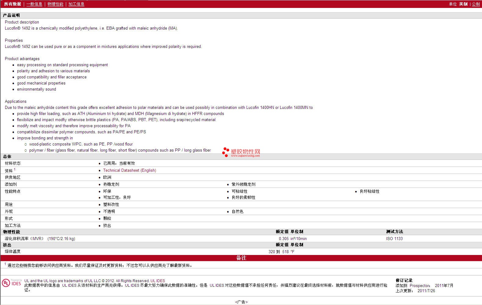Click the 溶化体积流率 (MVR) row label

pyautogui.click(x=40, y=239)
